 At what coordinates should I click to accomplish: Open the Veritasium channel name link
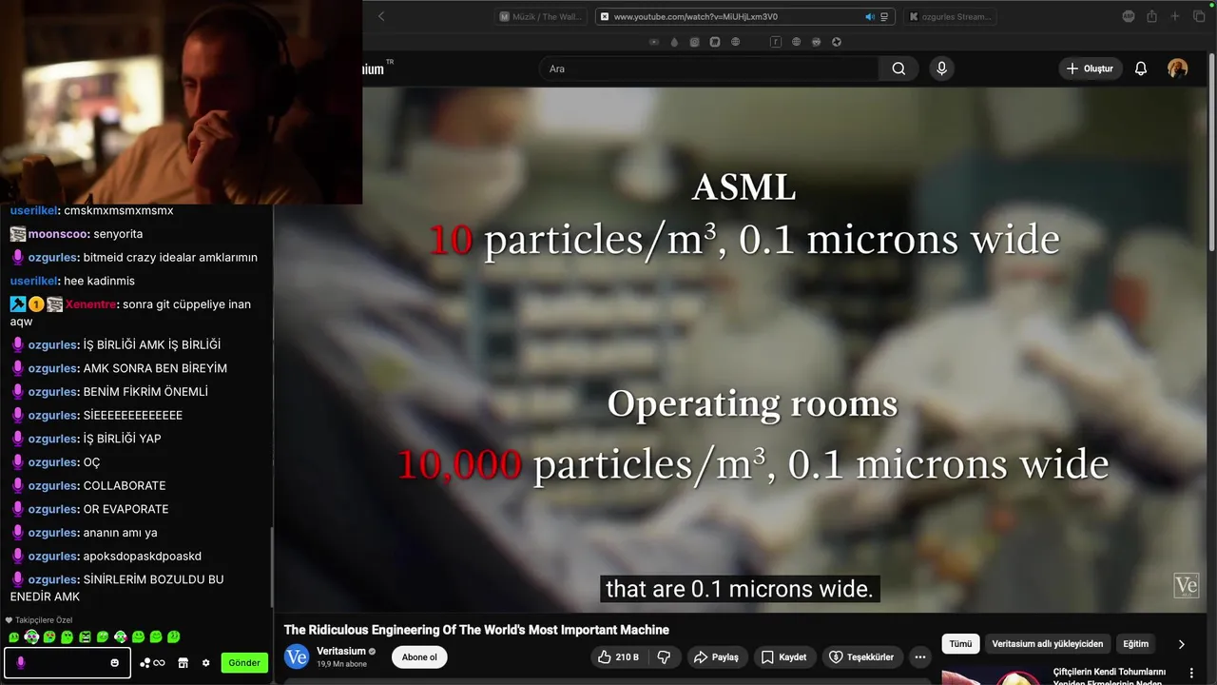click(340, 651)
